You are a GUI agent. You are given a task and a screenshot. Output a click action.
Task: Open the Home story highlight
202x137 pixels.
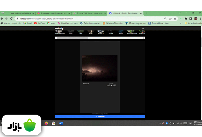[71, 32]
